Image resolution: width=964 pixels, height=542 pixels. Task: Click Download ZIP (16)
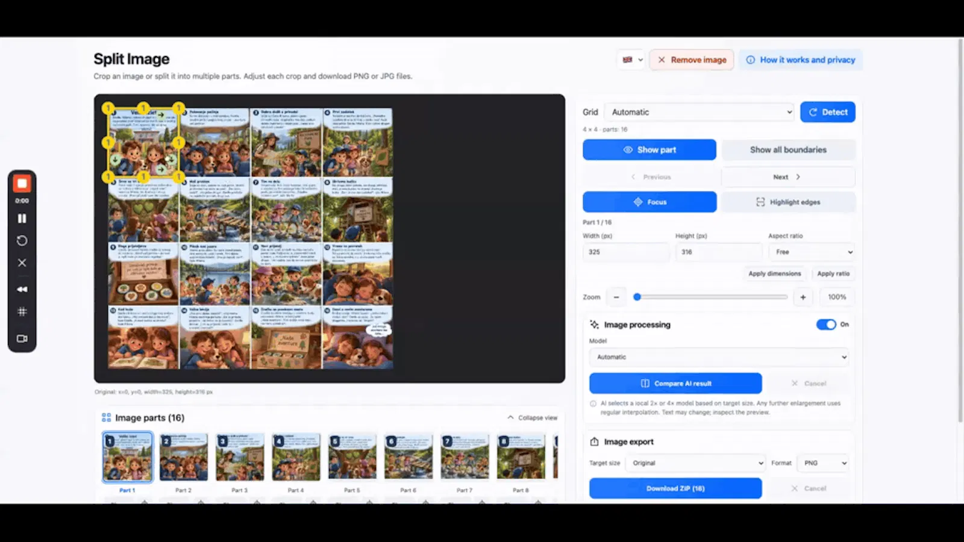click(675, 488)
